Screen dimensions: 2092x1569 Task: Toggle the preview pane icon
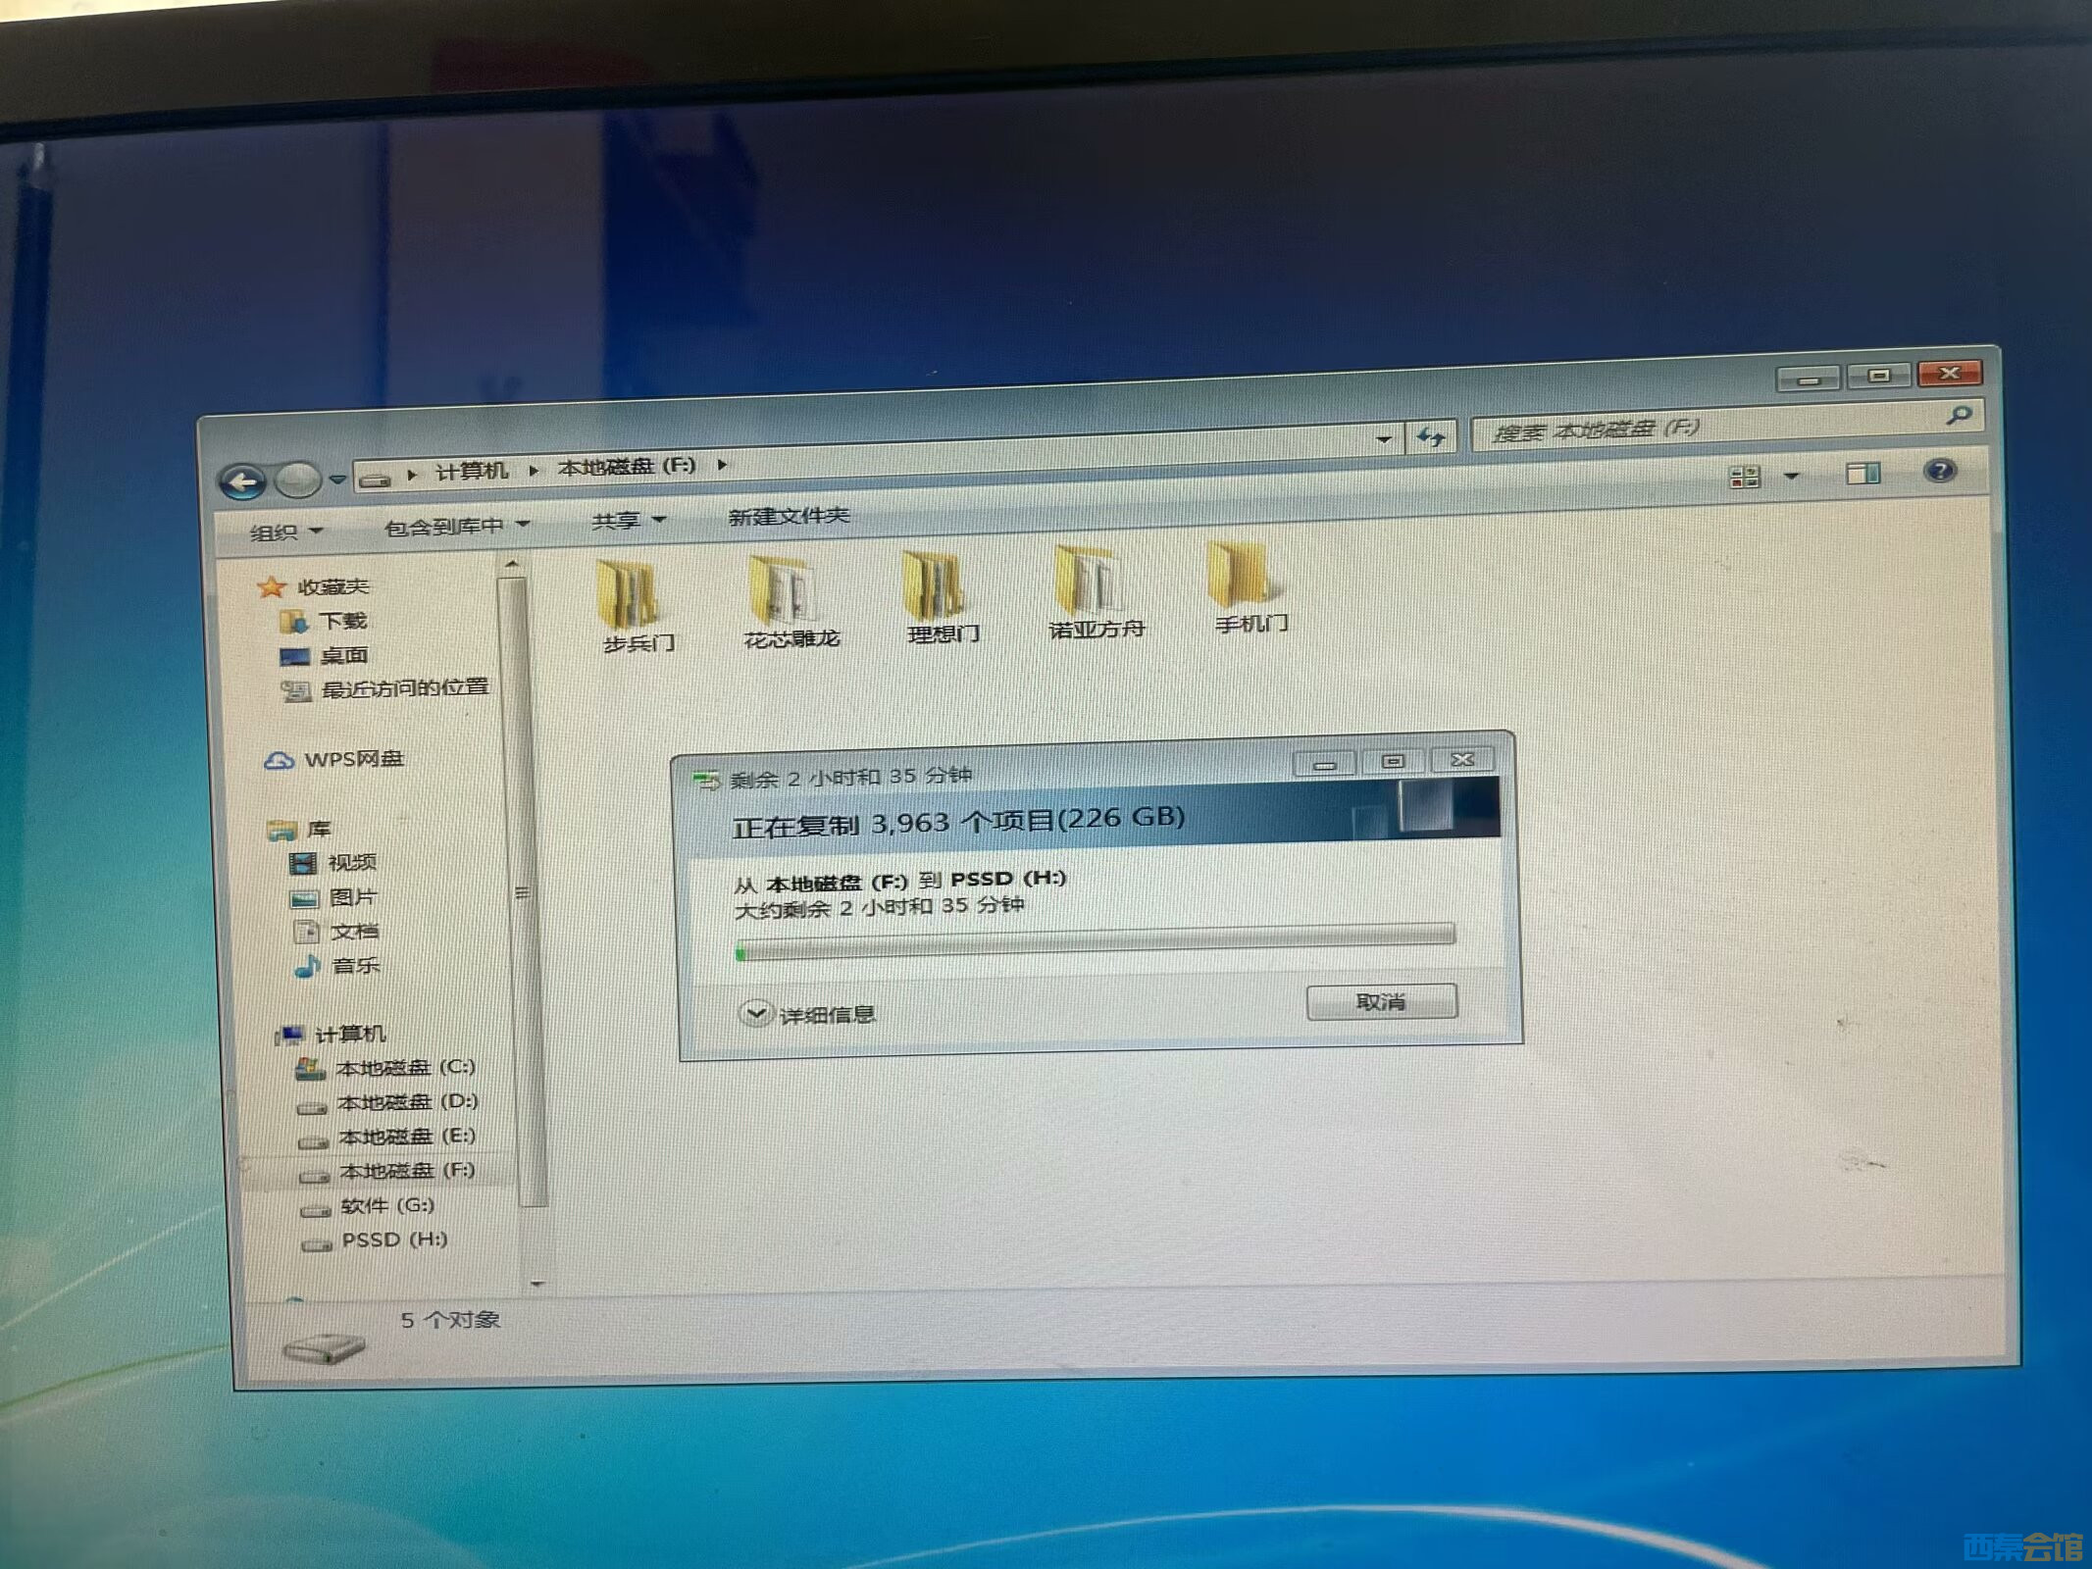1862,475
